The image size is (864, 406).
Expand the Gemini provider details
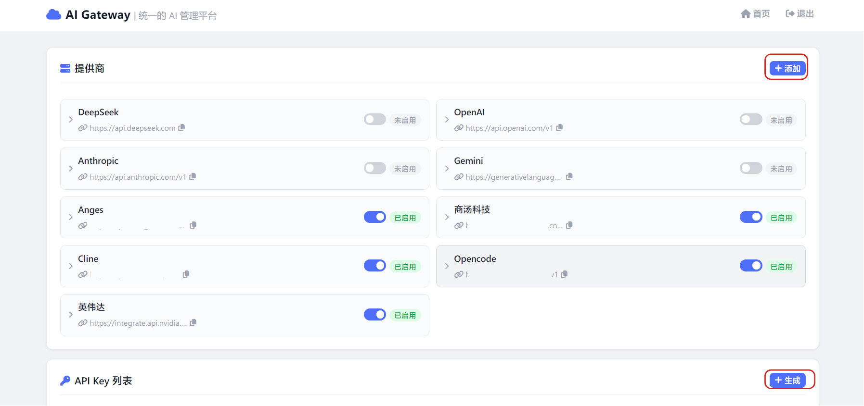tap(447, 169)
